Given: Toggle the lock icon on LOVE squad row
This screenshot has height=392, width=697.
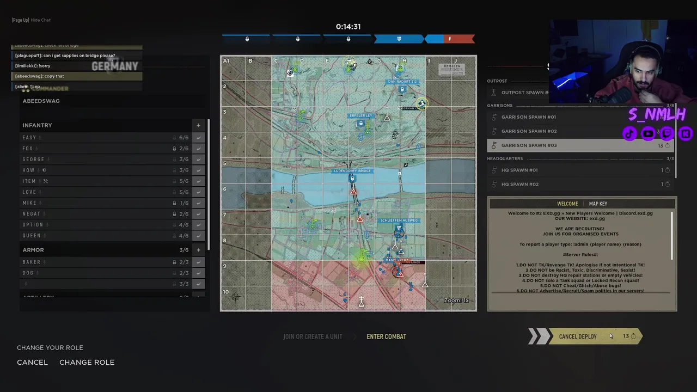Looking at the screenshot, I should tap(174, 192).
